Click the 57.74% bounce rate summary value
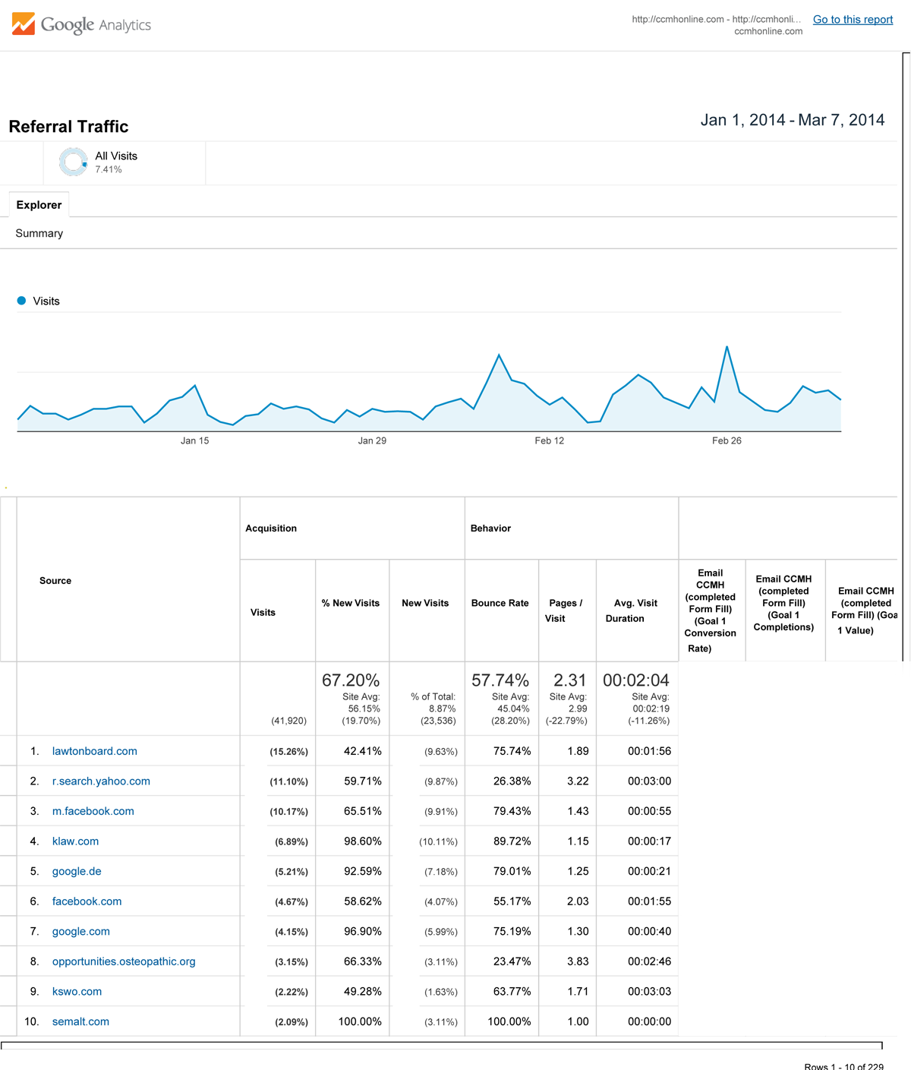Screen dimensions: 911x1070 click(x=500, y=680)
